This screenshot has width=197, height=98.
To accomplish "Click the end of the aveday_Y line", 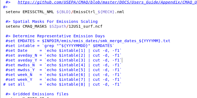I will coord(122,60).
